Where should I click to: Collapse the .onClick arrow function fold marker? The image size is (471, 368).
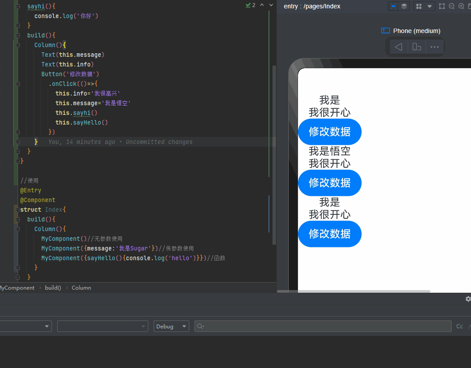point(18,84)
